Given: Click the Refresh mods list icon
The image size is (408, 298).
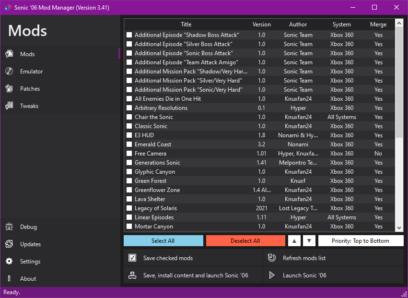Looking at the screenshot, I should (272, 258).
